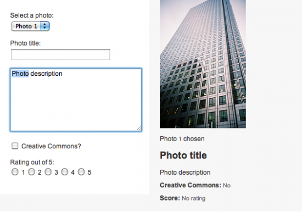Select rating 1 radio button
302x212 pixels.
15,172
